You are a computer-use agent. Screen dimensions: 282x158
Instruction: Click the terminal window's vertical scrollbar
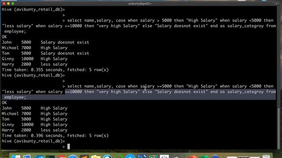click(x=279, y=128)
